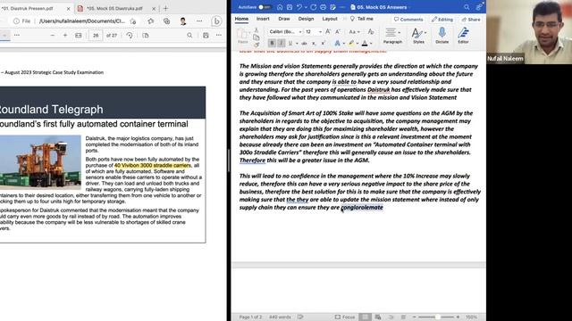Select Print Layout view in status bar
Screen dimensions: 572x321
coord(365,317)
